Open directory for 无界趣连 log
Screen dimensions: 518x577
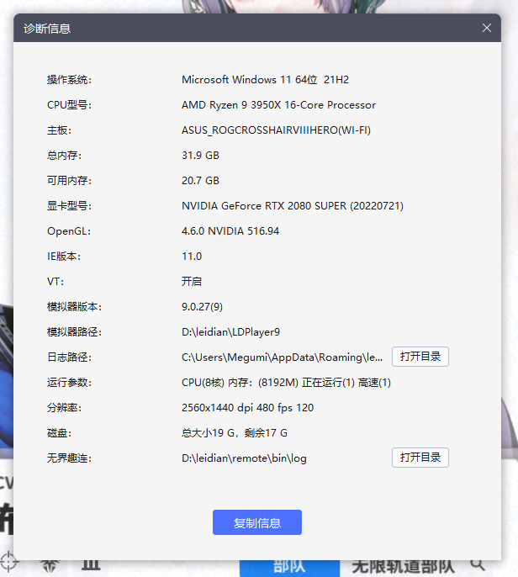(x=420, y=458)
